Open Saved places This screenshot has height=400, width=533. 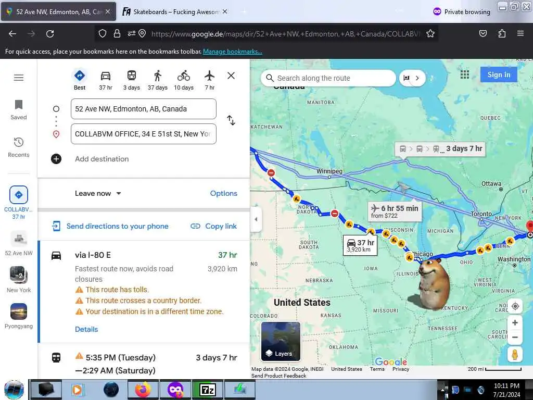pyautogui.click(x=19, y=110)
